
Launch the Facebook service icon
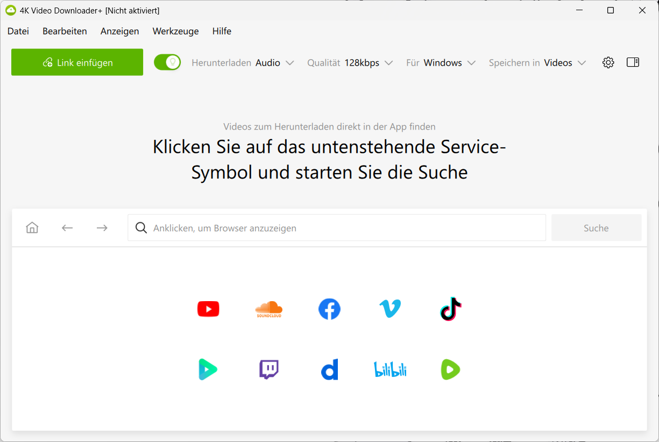click(329, 309)
